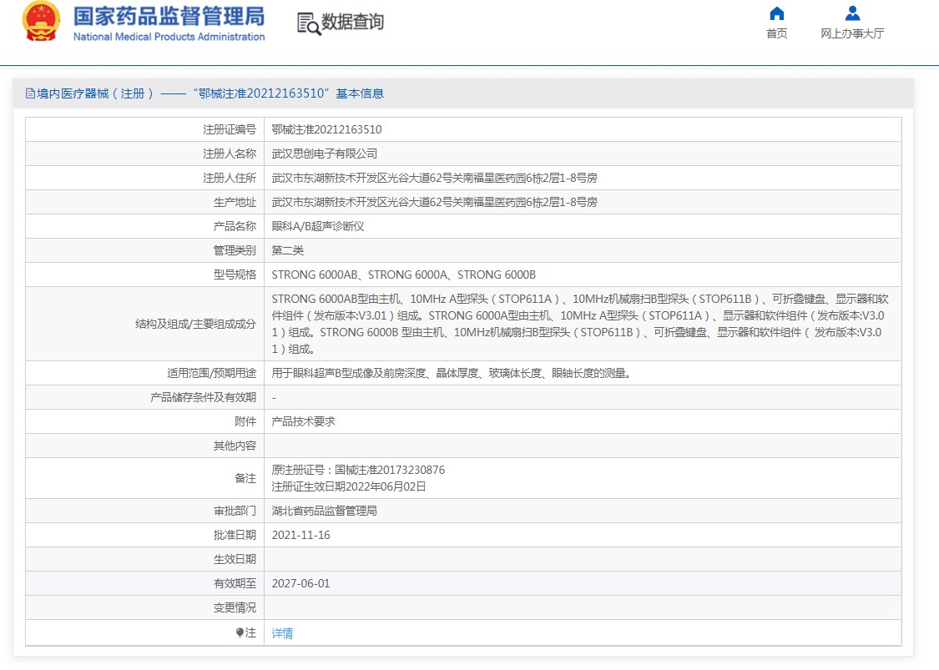The width and height of the screenshot is (939, 670).
Task: Select 湖北省药品监督管理局 approval department
Action: 324,511
